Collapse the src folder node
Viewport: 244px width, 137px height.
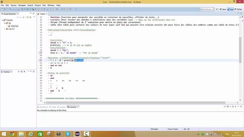pyautogui.click(x=5, y=23)
